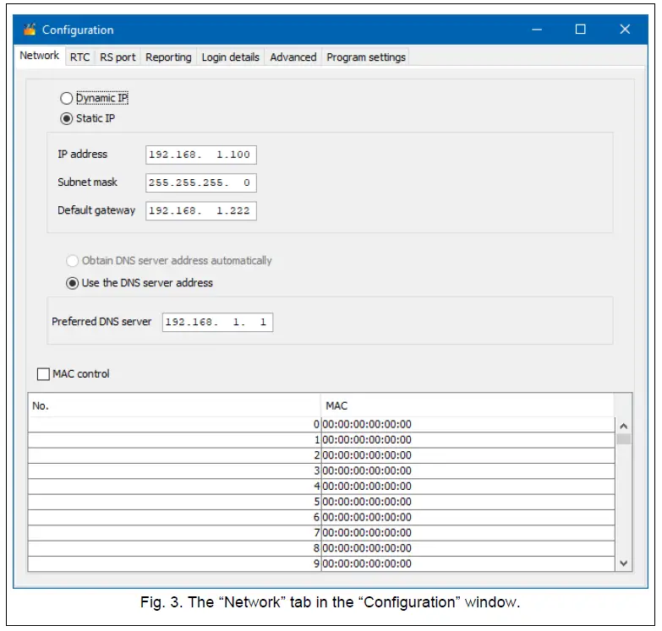Click the No. column header
The width and height of the screenshot is (662, 631).
click(174, 405)
